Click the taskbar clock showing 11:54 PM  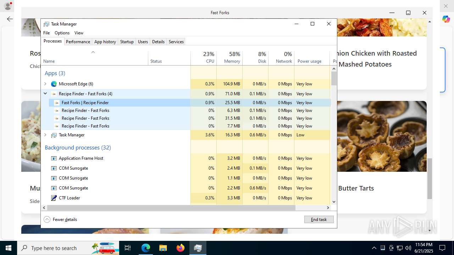423,248
